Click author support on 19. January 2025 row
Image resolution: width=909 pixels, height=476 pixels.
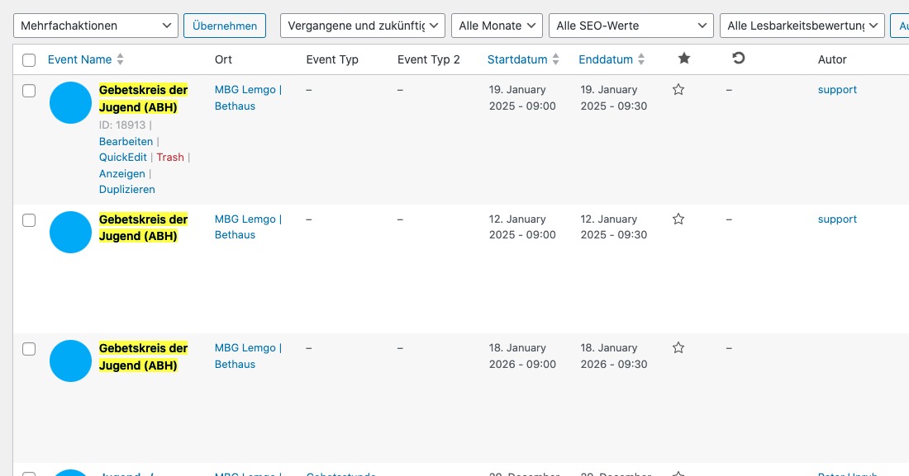pos(837,90)
